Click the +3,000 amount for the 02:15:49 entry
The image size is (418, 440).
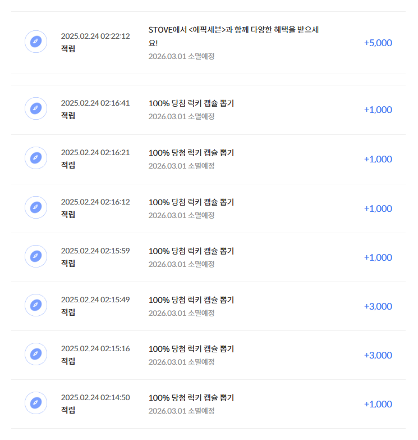point(378,306)
